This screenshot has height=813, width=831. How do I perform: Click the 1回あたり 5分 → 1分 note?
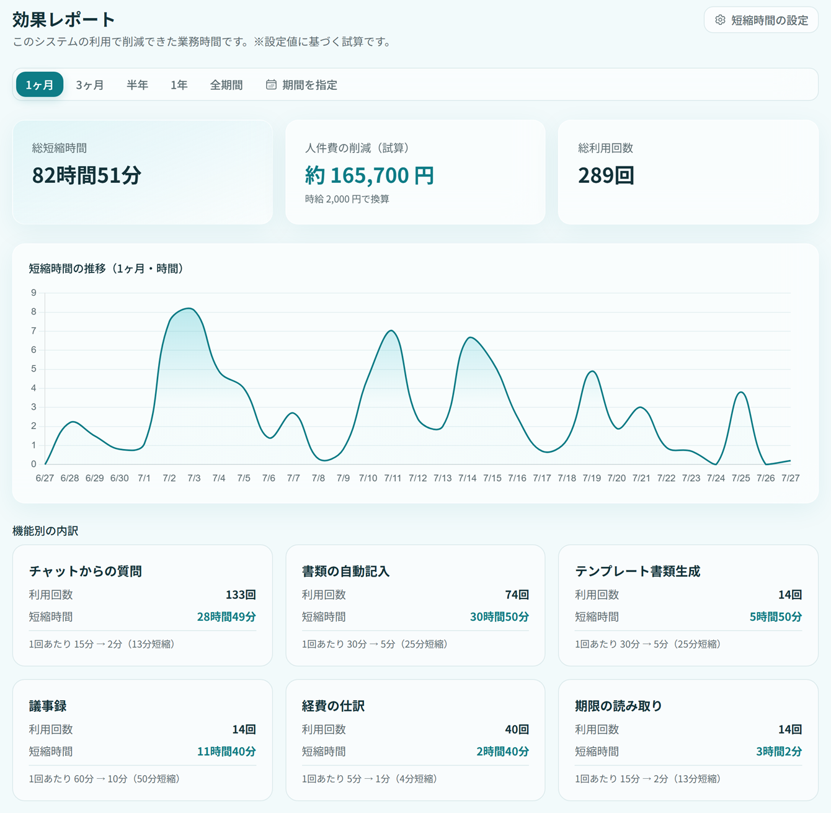[370, 779]
